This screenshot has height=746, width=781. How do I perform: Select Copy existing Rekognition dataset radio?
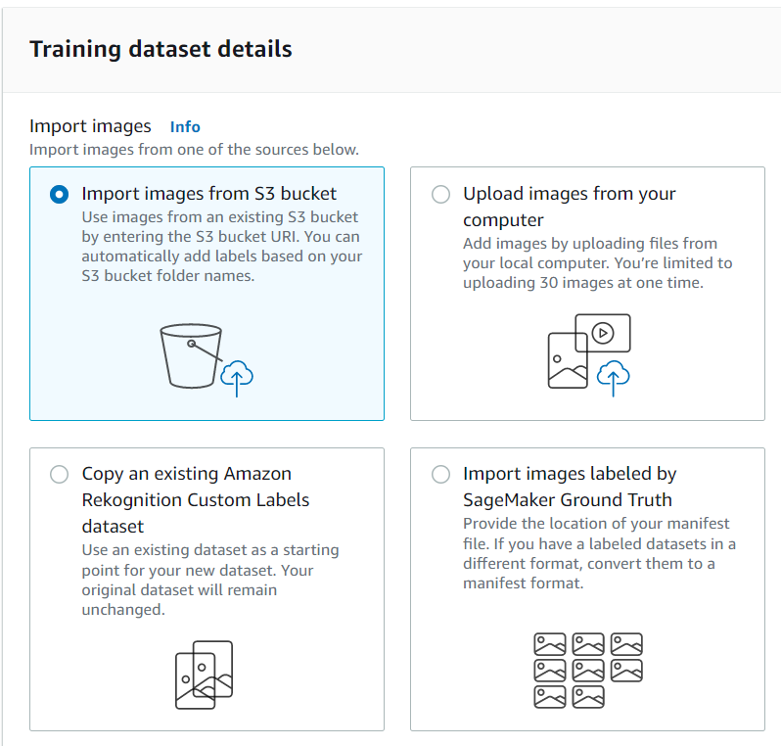(x=60, y=474)
